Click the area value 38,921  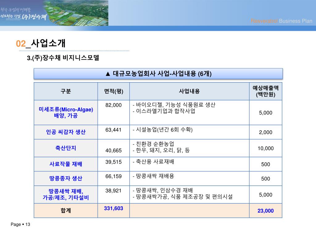pyautogui.click(x=113, y=191)
